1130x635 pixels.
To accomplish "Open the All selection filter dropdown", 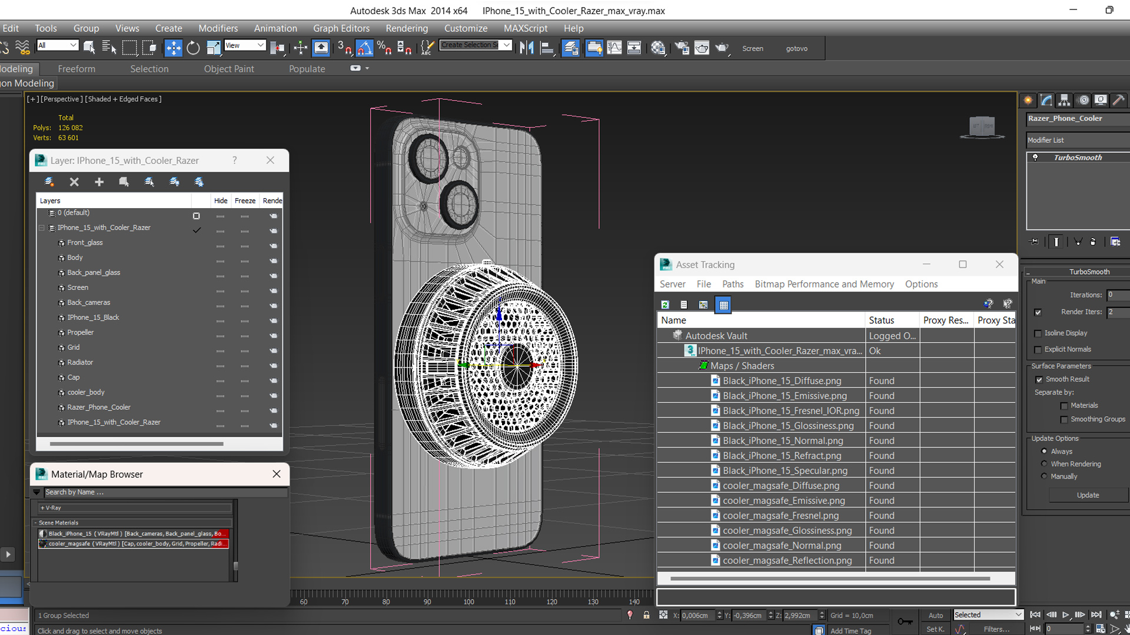I will [57, 45].
